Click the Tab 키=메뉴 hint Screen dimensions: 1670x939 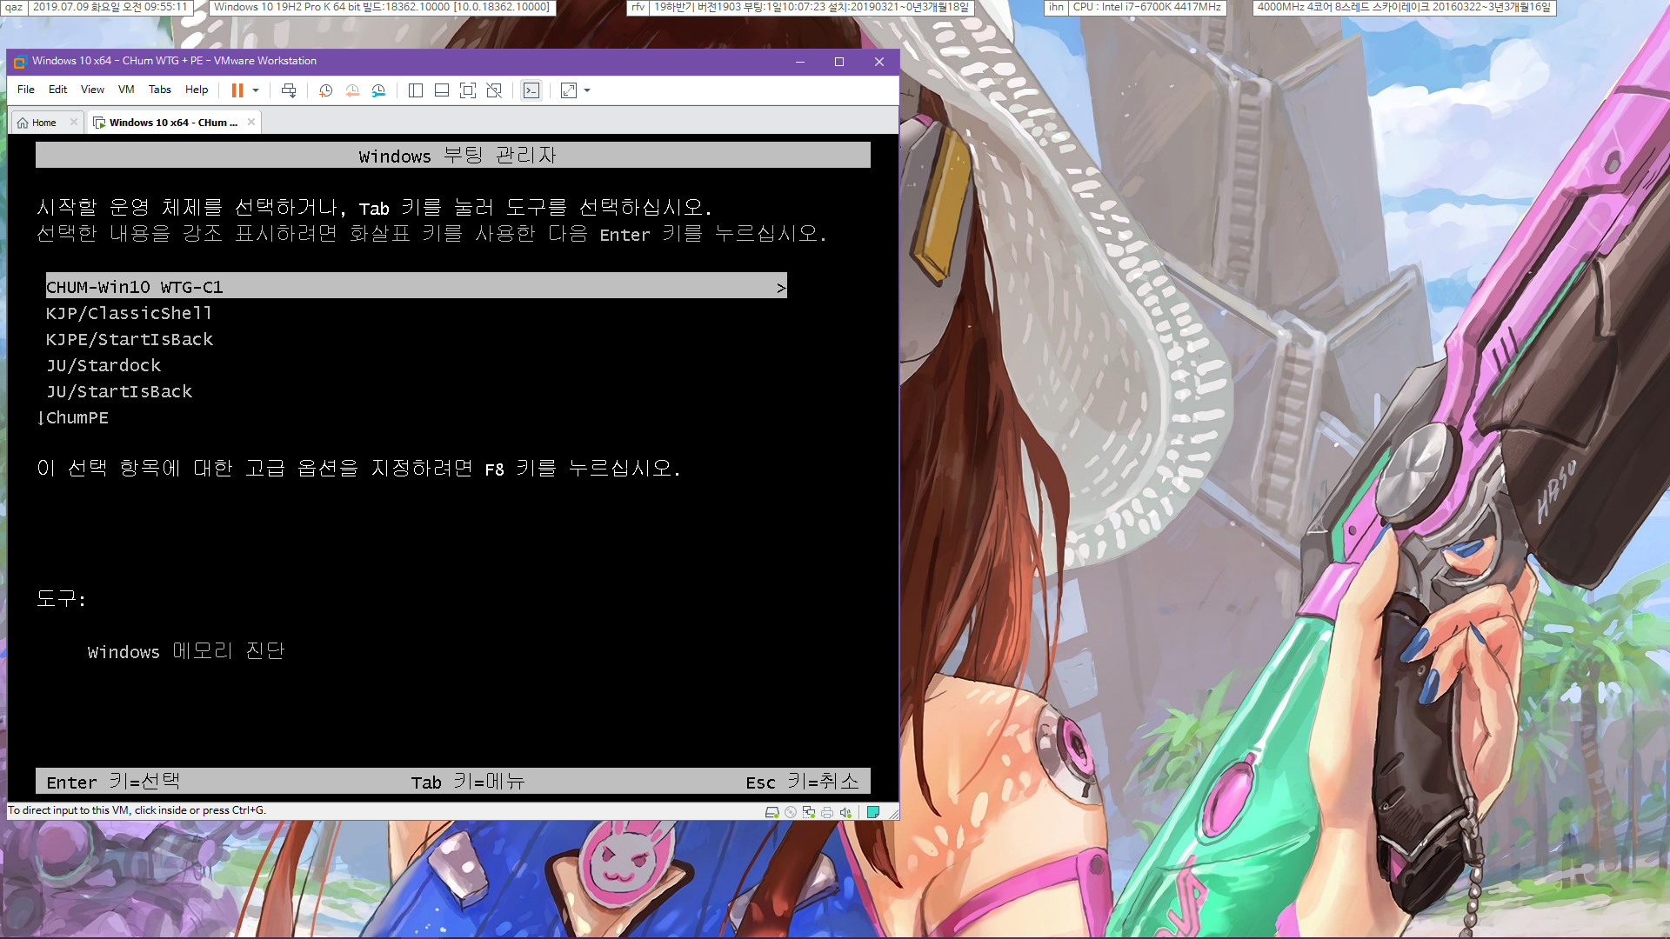(468, 782)
